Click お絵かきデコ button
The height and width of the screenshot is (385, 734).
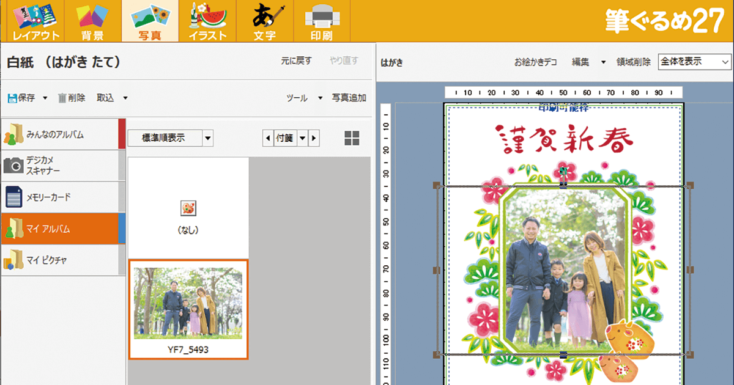tap(535, 62)
